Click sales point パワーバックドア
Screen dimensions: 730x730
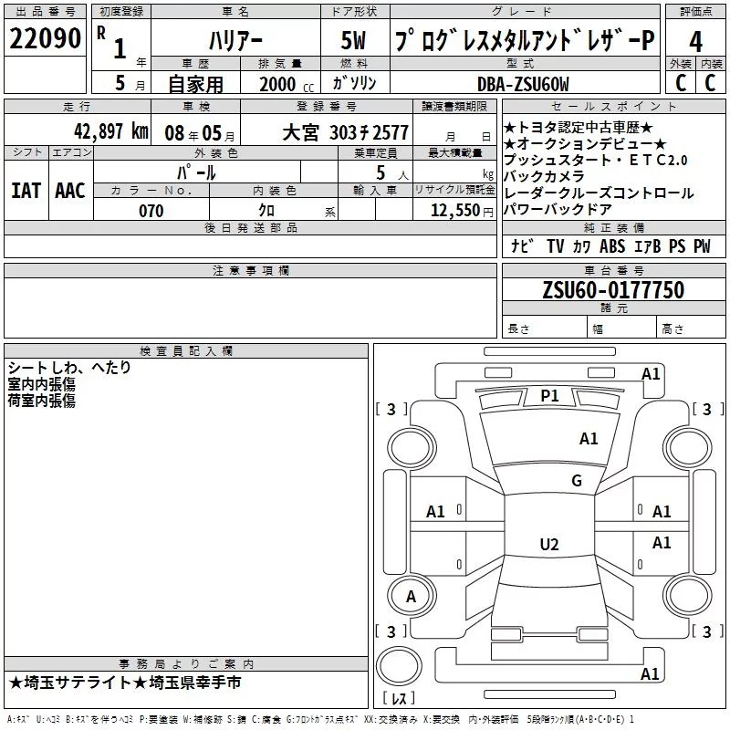558,209
